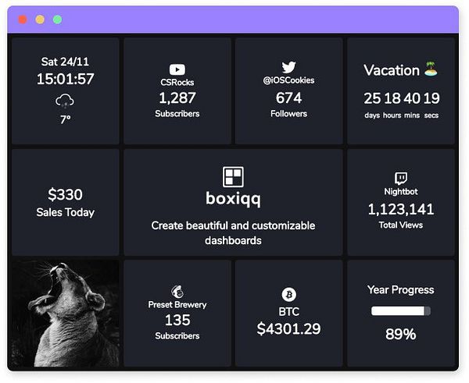Click the boxiqq grid logo

tap(233, 177)
